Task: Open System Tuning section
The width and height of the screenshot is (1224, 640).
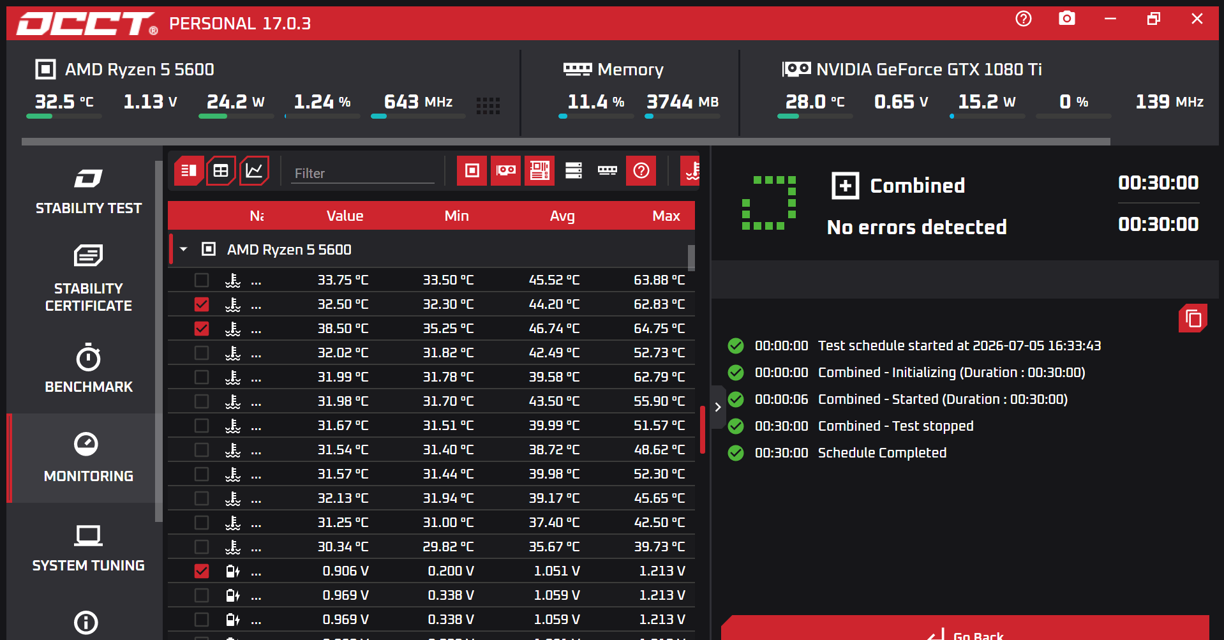Action: [x=89, y=547]
